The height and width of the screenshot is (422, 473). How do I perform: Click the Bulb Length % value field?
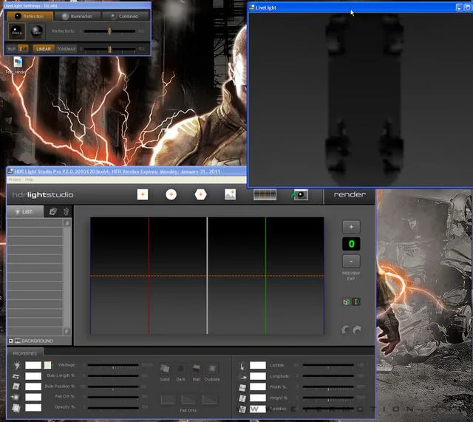click(x=33, y=376)
